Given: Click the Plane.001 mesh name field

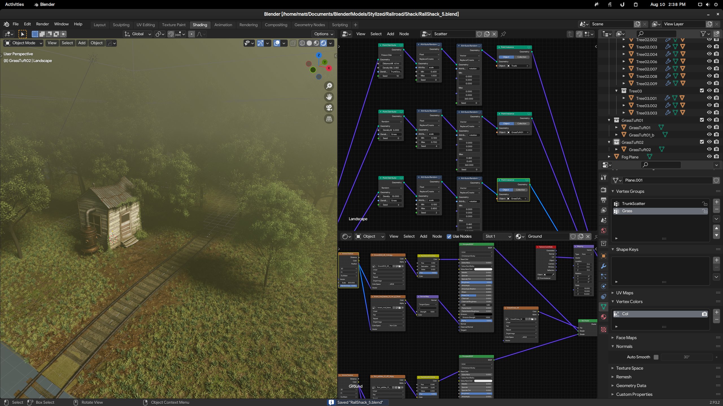Looking at the screenshot, I should [x=668, y=180].
